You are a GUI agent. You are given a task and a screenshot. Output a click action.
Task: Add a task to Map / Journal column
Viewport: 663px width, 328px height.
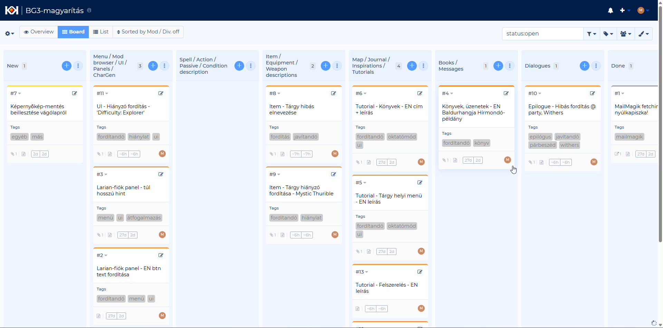[412, 66]
